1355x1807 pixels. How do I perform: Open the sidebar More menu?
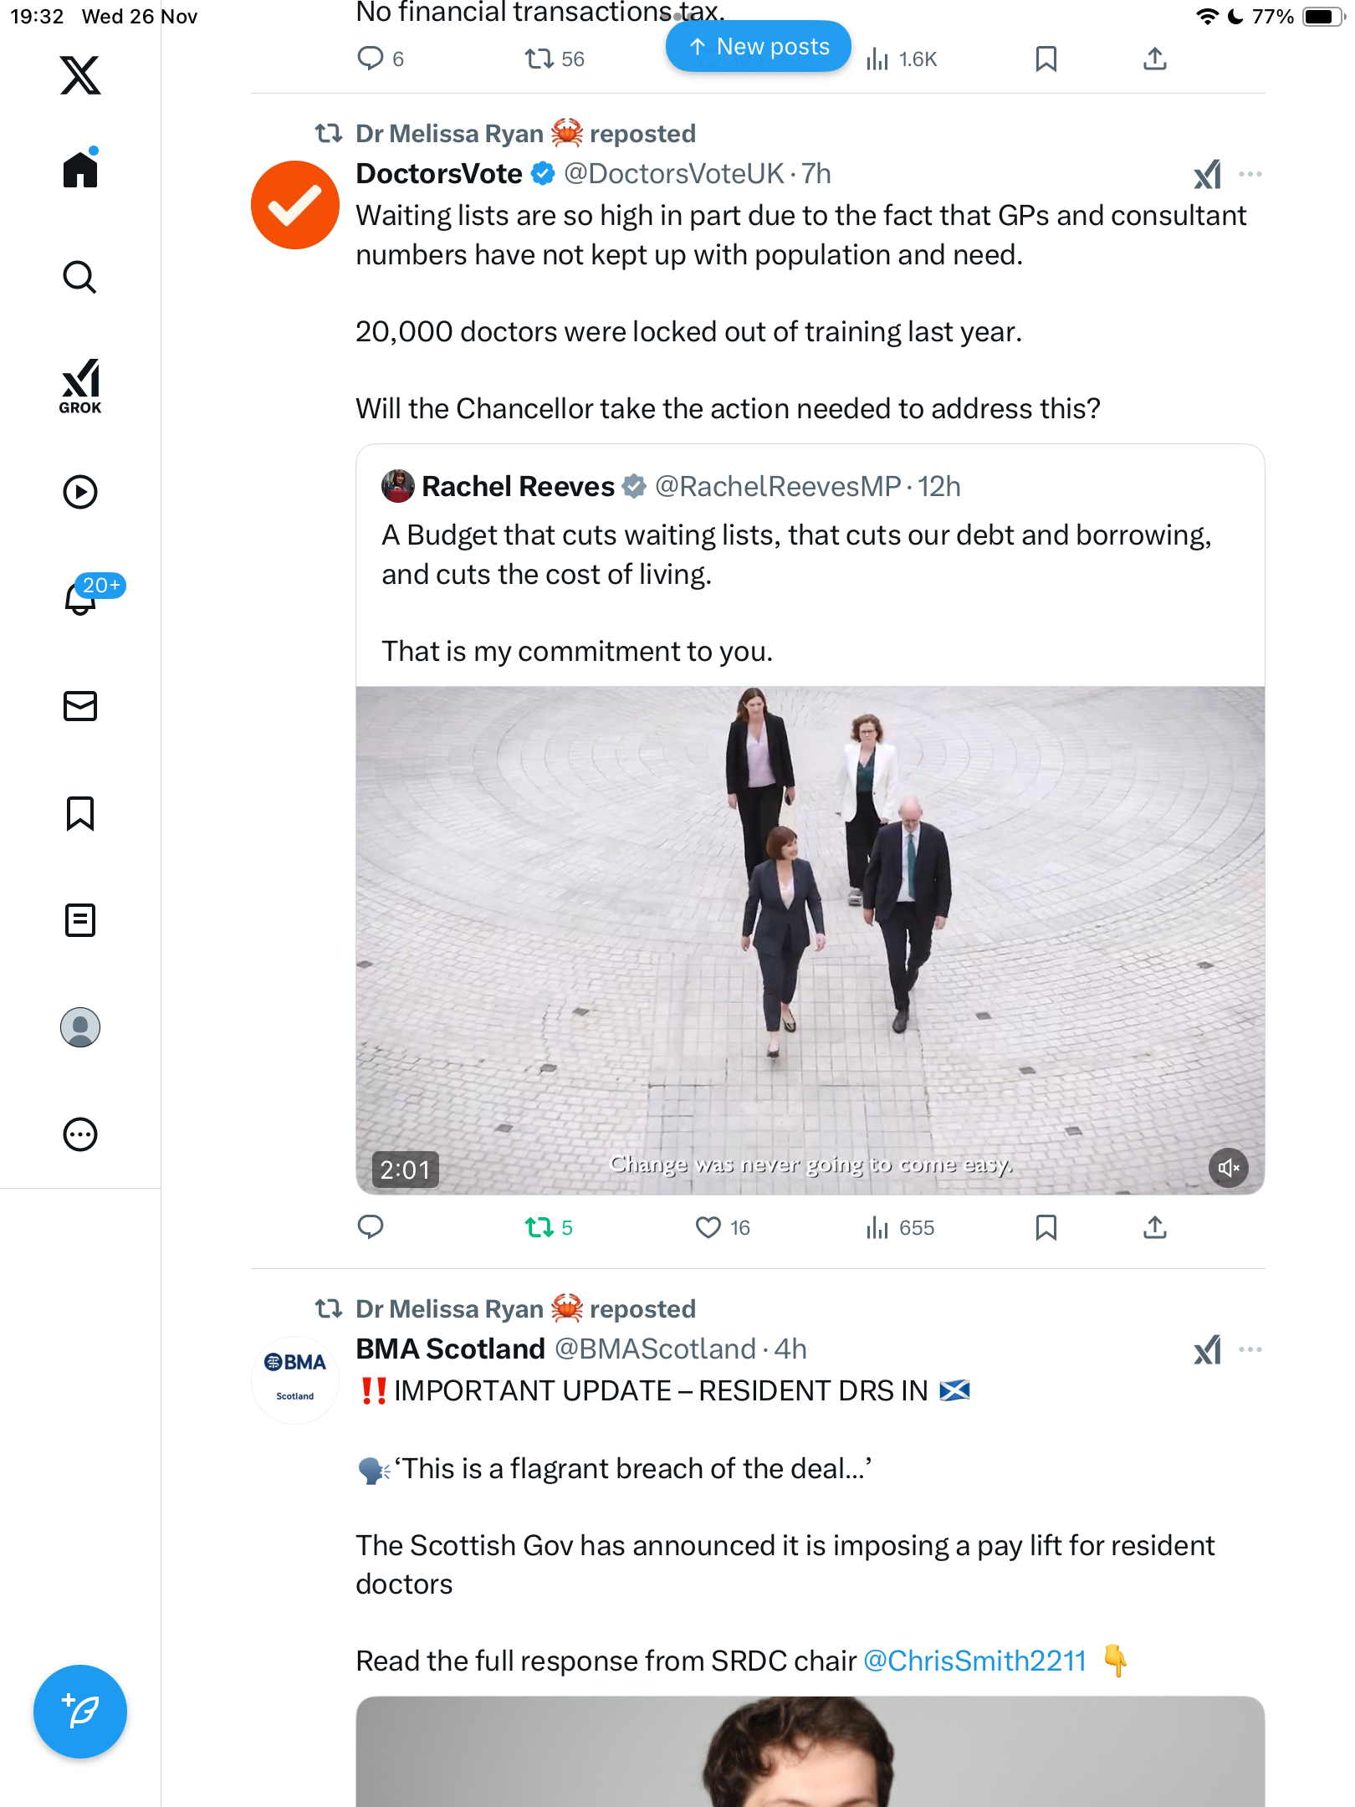tap(80, 1134)
